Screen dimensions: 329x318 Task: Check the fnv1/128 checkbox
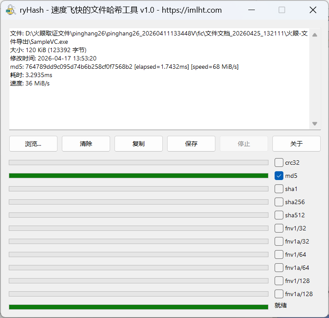tap(279, 281)
